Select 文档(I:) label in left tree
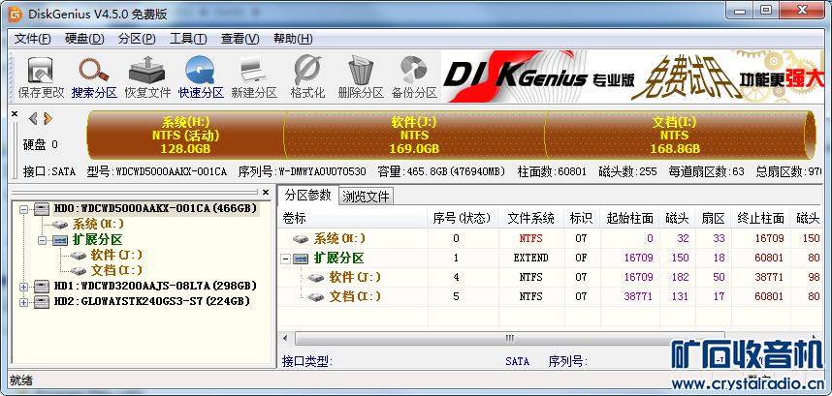 [x=116, y=271]
